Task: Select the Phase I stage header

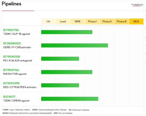Action: tap(92, 21)
